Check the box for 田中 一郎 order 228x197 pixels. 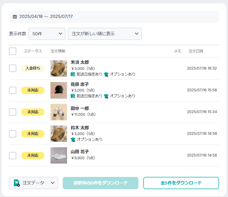pos(13,112)
